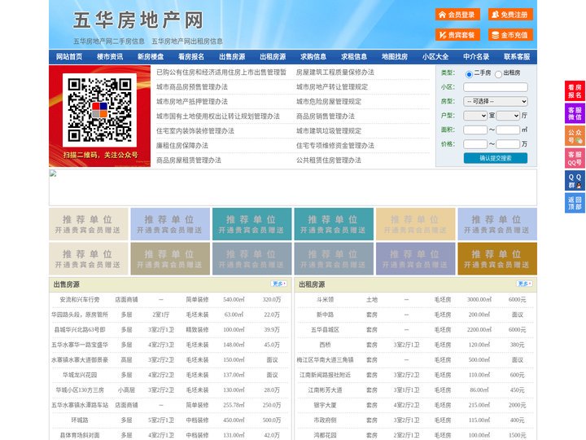Select the 出租房 radio button
This screenshot has width=586, height=440.
pos(498,74)
